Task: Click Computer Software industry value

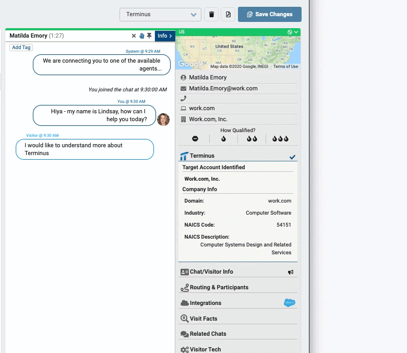Action: tap(268, 213)
